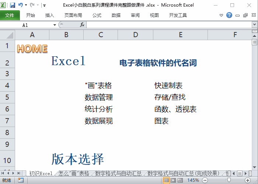Viewport: 258px width, 184px height.
Task: Click the 版本选择 heading text
Action: [x=78, y=159]
